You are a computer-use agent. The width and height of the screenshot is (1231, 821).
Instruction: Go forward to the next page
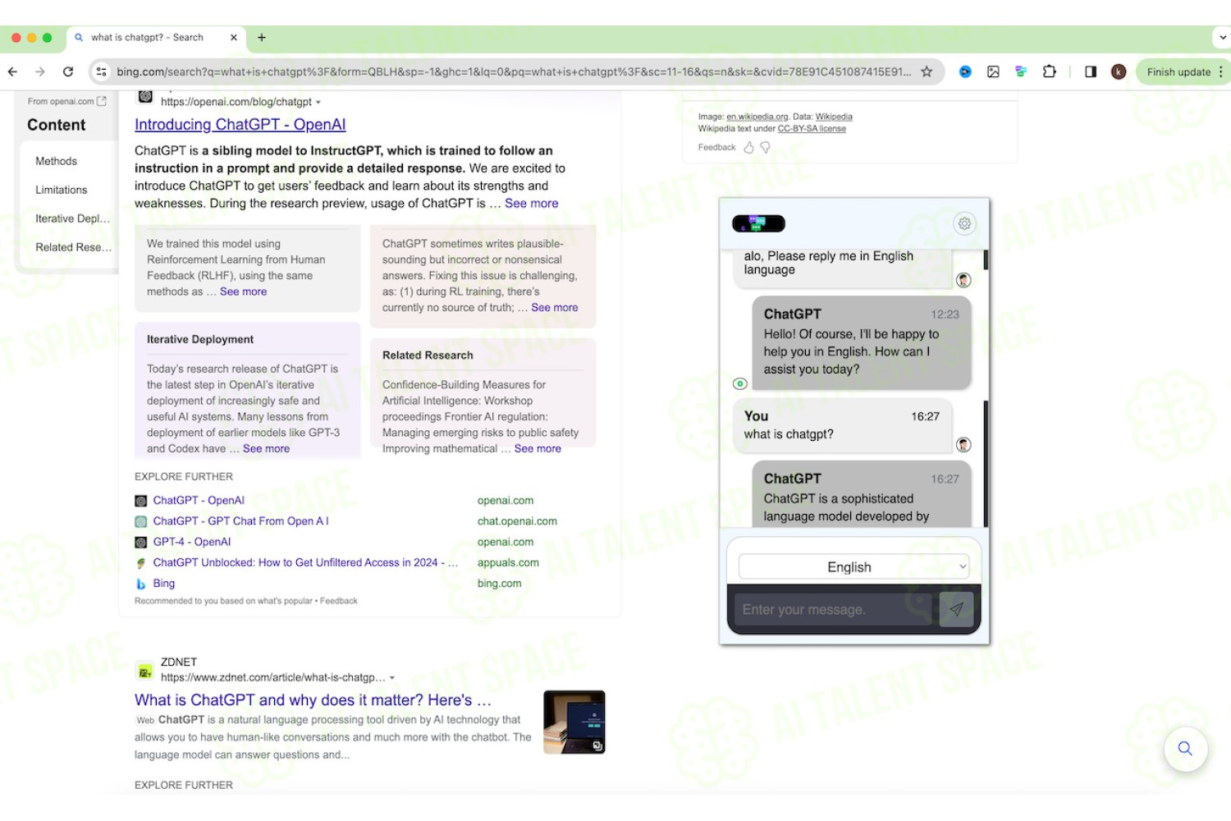point(40,71)
